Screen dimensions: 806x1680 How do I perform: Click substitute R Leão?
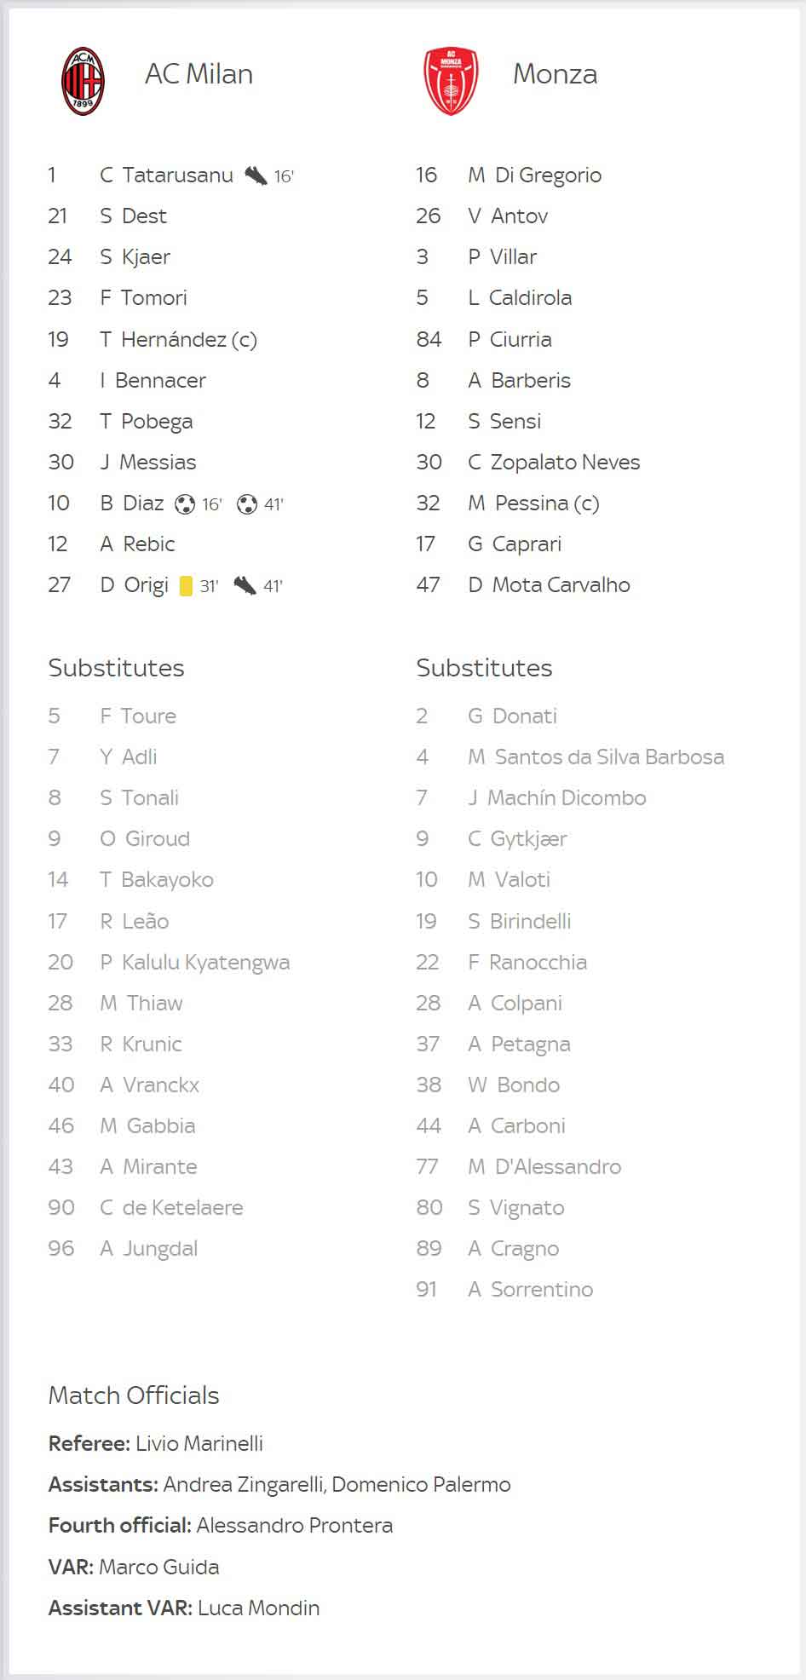(x=134, y=921)
